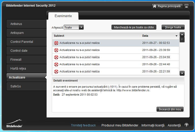This screenshot has height=132, width=195.
Task: Open the Control date section
Action: click(x=27, y=50)
